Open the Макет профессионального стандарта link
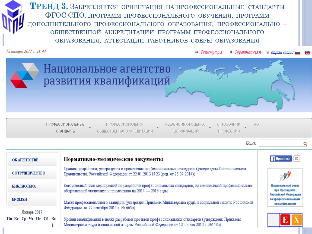312x234 pixels. click(x=158, y=205)
